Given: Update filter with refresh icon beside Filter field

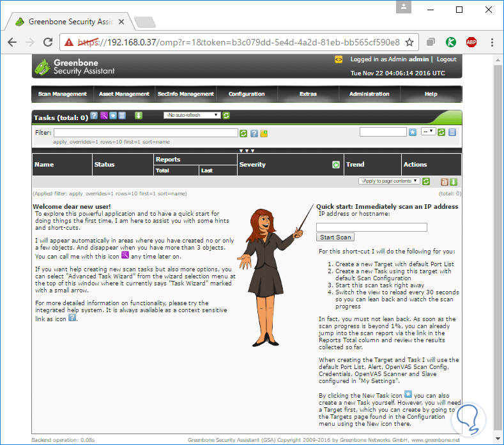Looking at the screenshot, I should (x=243, y=133).
